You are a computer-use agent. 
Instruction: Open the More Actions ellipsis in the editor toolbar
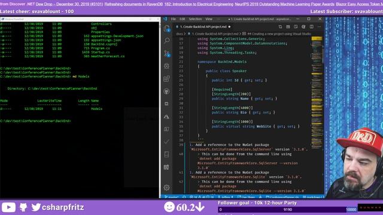(319, 26)
